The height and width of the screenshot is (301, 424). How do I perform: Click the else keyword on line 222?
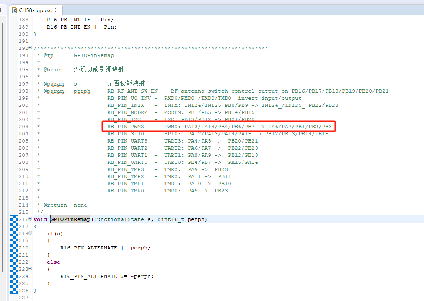pos(54,262)
